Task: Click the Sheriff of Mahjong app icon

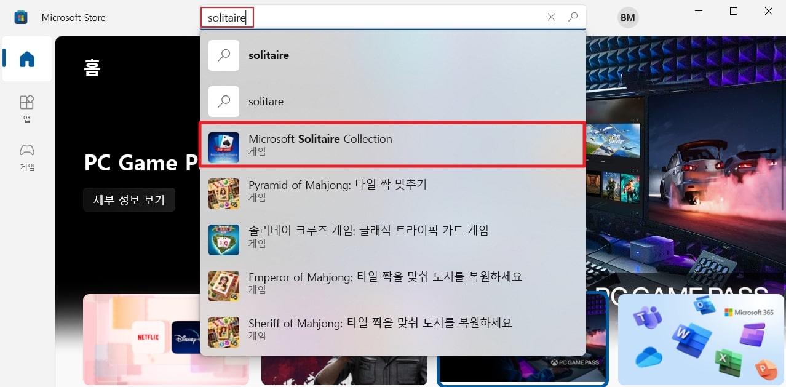Action: [x=224, y=332]
